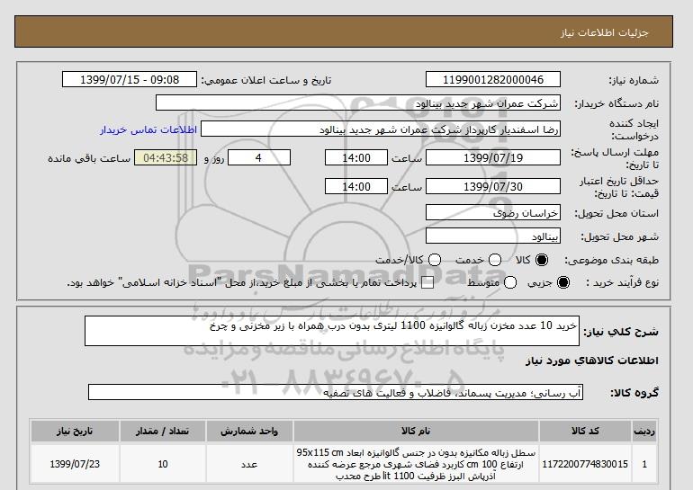Click the طبقه بندی موضوعی label
Image resolution: width=693 pixels, height=490 pixels.
612,261
